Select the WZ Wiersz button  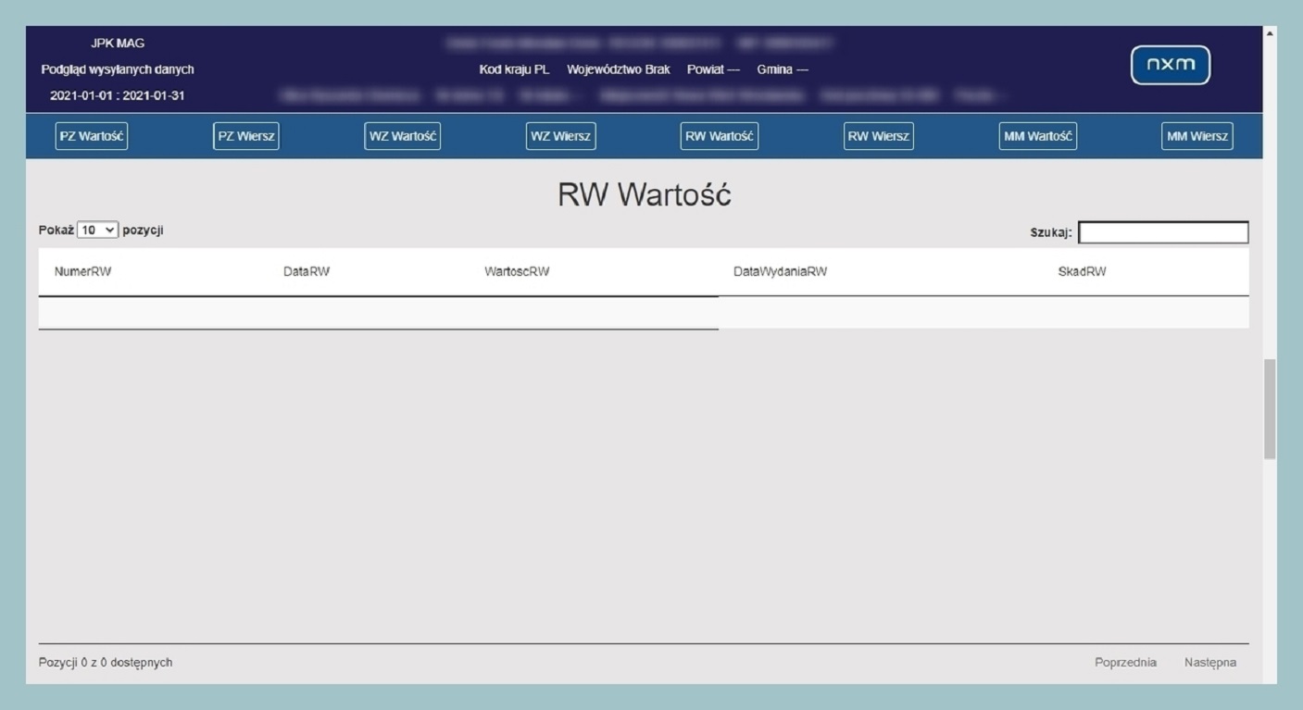(x=560, y=136)
